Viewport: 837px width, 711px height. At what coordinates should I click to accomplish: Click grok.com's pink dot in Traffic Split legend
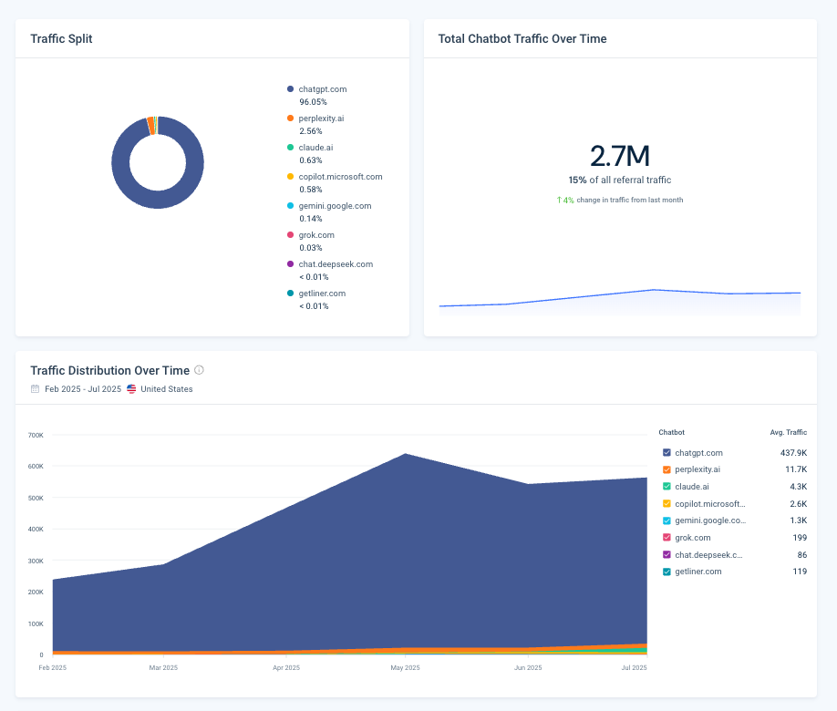coord(290,235)
